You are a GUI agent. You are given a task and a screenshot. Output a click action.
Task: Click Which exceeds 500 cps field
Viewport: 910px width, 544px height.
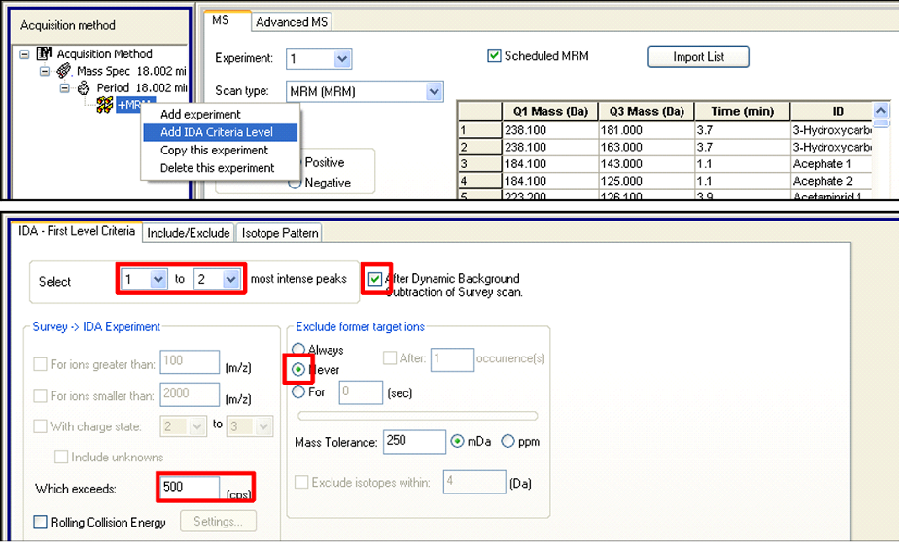190,488
